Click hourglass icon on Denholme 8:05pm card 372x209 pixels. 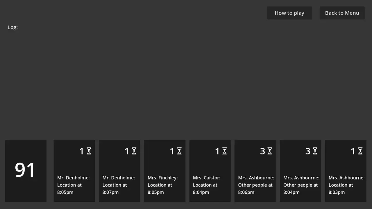coord(89,151)
